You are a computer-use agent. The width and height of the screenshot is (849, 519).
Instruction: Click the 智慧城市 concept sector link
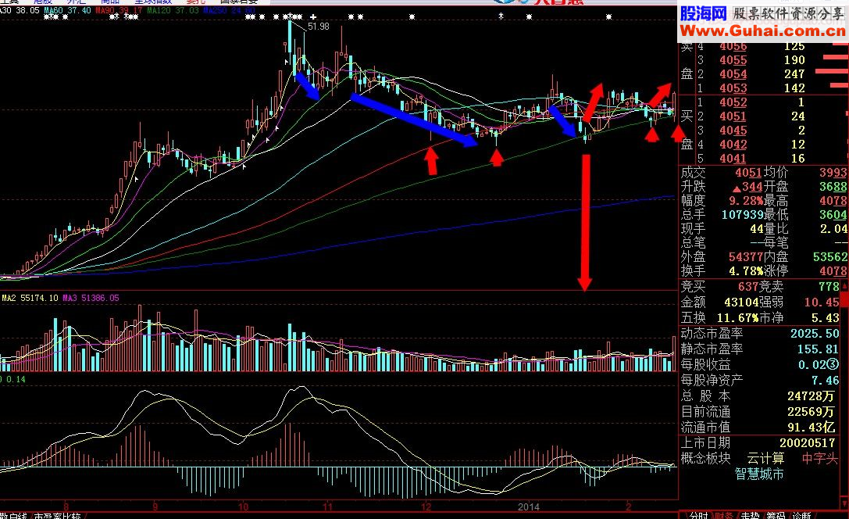coord(760,474)
